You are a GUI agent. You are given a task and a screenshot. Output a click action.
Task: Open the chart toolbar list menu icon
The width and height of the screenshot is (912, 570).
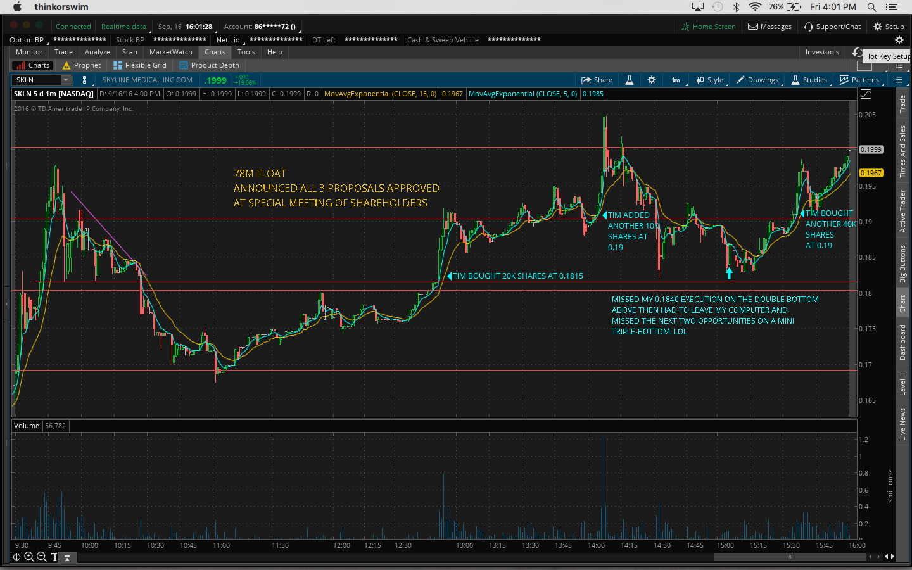pyautogui.click(x=899, y=80)
